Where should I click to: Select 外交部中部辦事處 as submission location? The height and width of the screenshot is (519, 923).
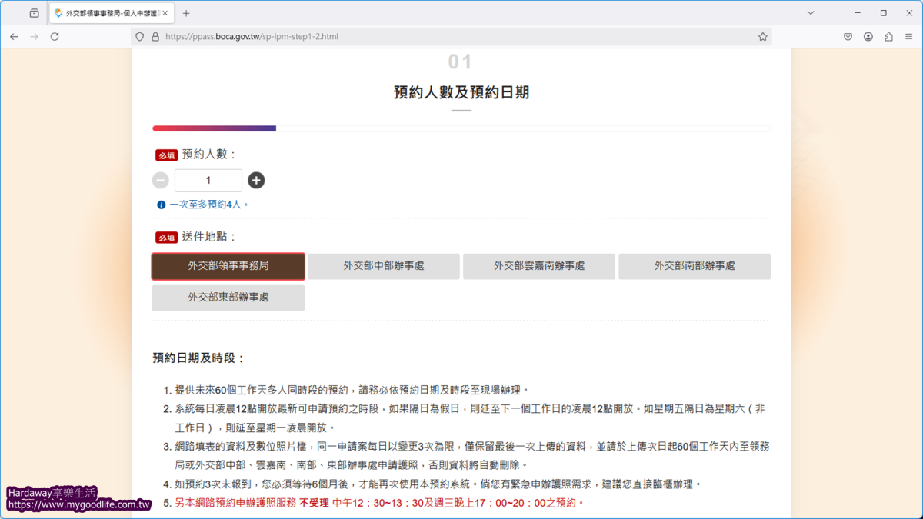[x=383, y=265]
